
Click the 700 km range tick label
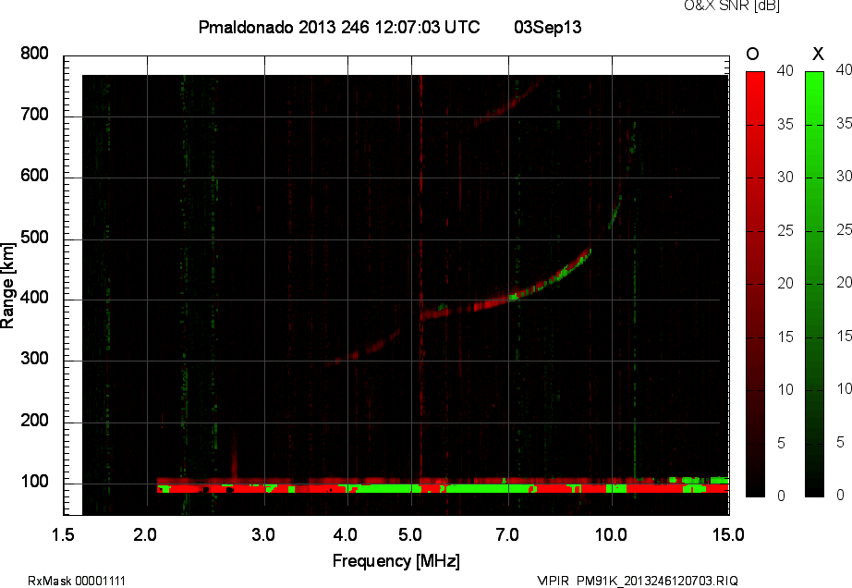[34, 115]
